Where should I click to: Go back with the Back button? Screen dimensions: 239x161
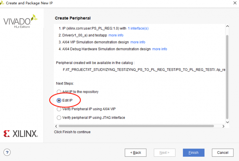click(135, 153)
